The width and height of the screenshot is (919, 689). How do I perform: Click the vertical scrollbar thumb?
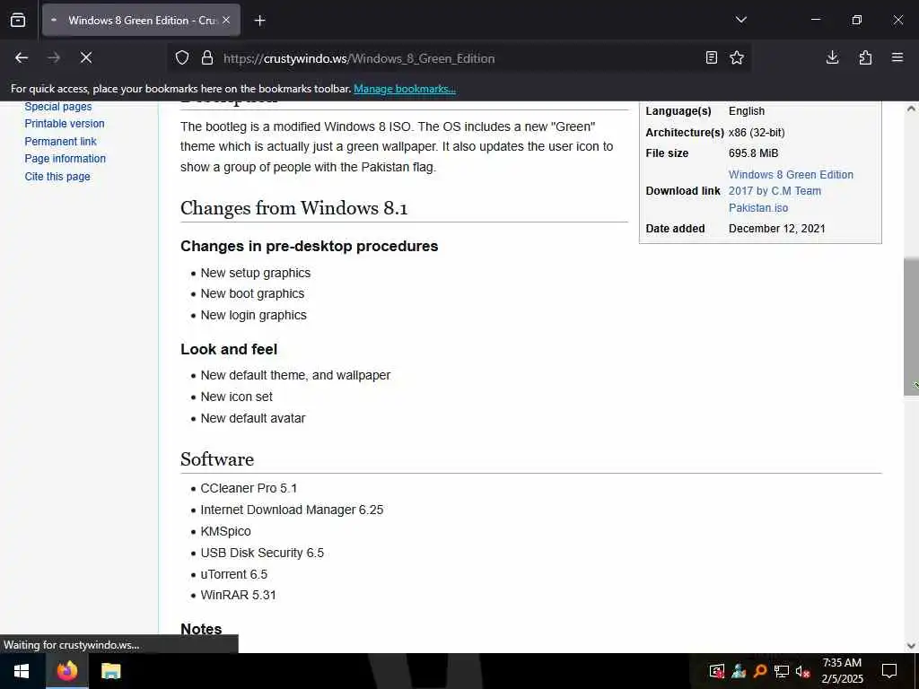point(911,326)
